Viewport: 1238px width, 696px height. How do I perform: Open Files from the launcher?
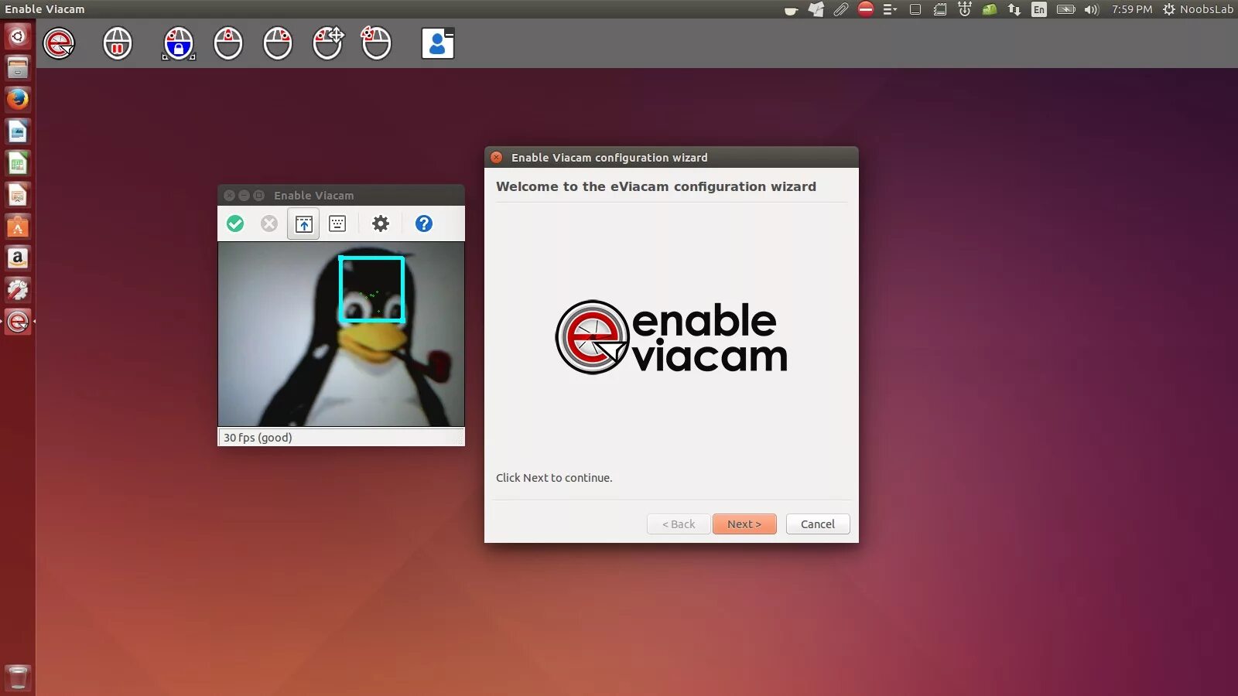[18, 68]
